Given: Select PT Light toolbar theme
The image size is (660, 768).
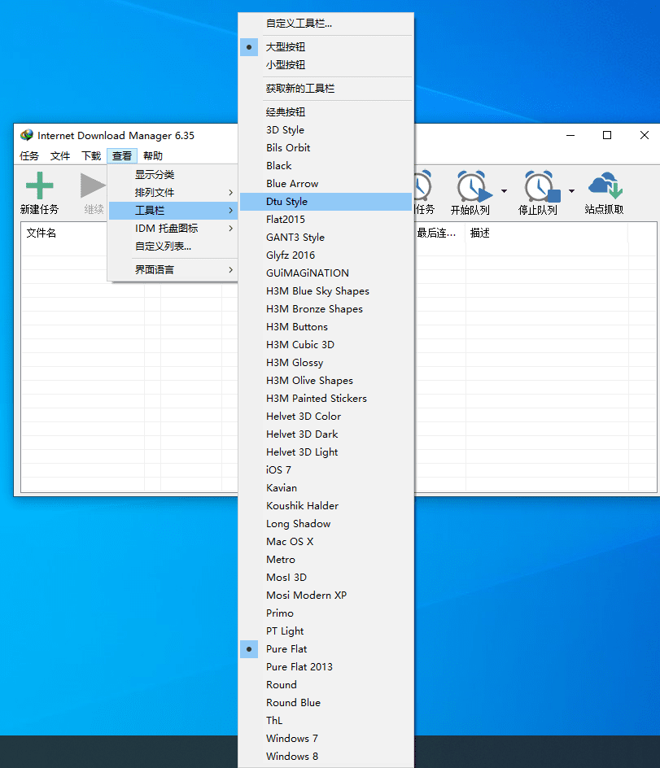Looking at the screenshot, I should (326, 631).
